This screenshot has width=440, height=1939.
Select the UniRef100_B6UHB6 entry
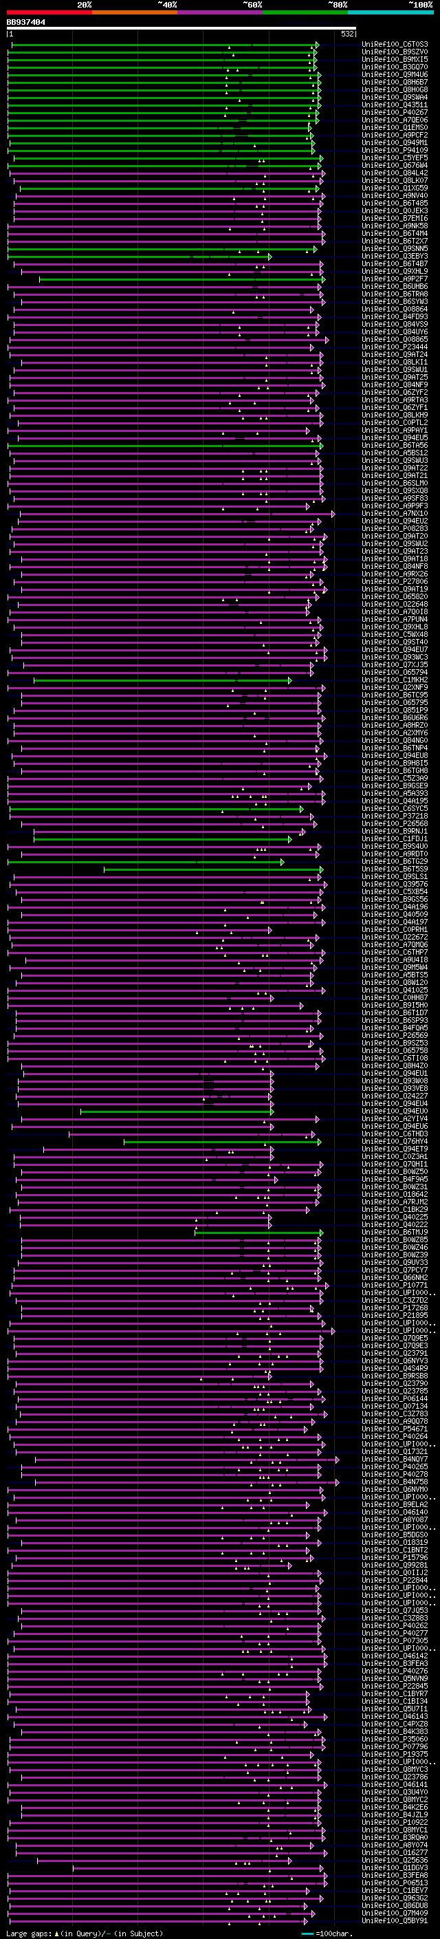tap(395, 286)
